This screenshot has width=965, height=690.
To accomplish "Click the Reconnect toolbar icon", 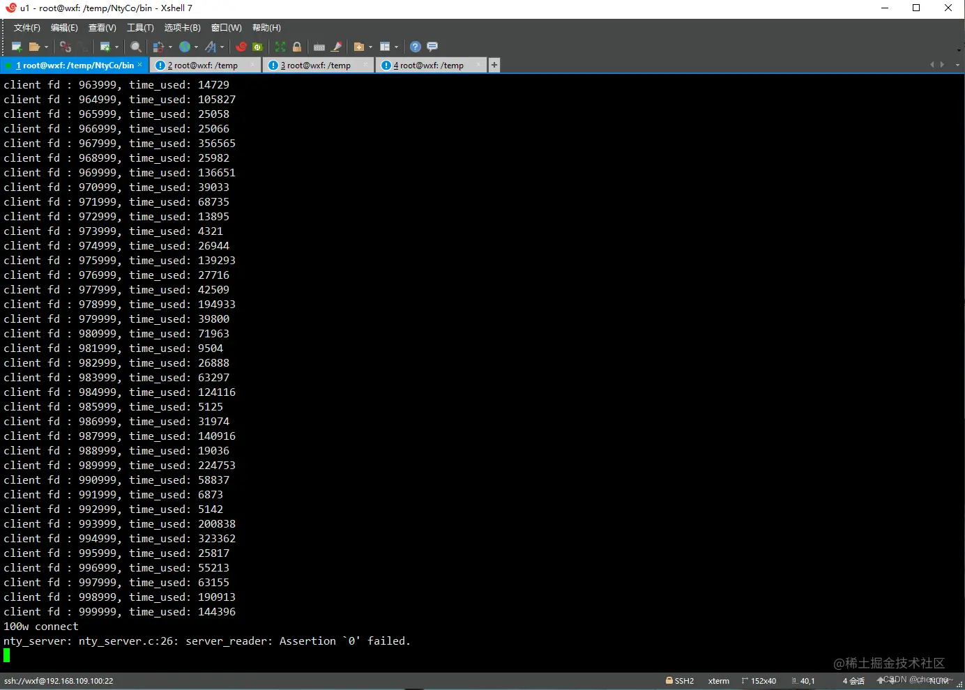I will pyautogui.click(x=83, y=47).
